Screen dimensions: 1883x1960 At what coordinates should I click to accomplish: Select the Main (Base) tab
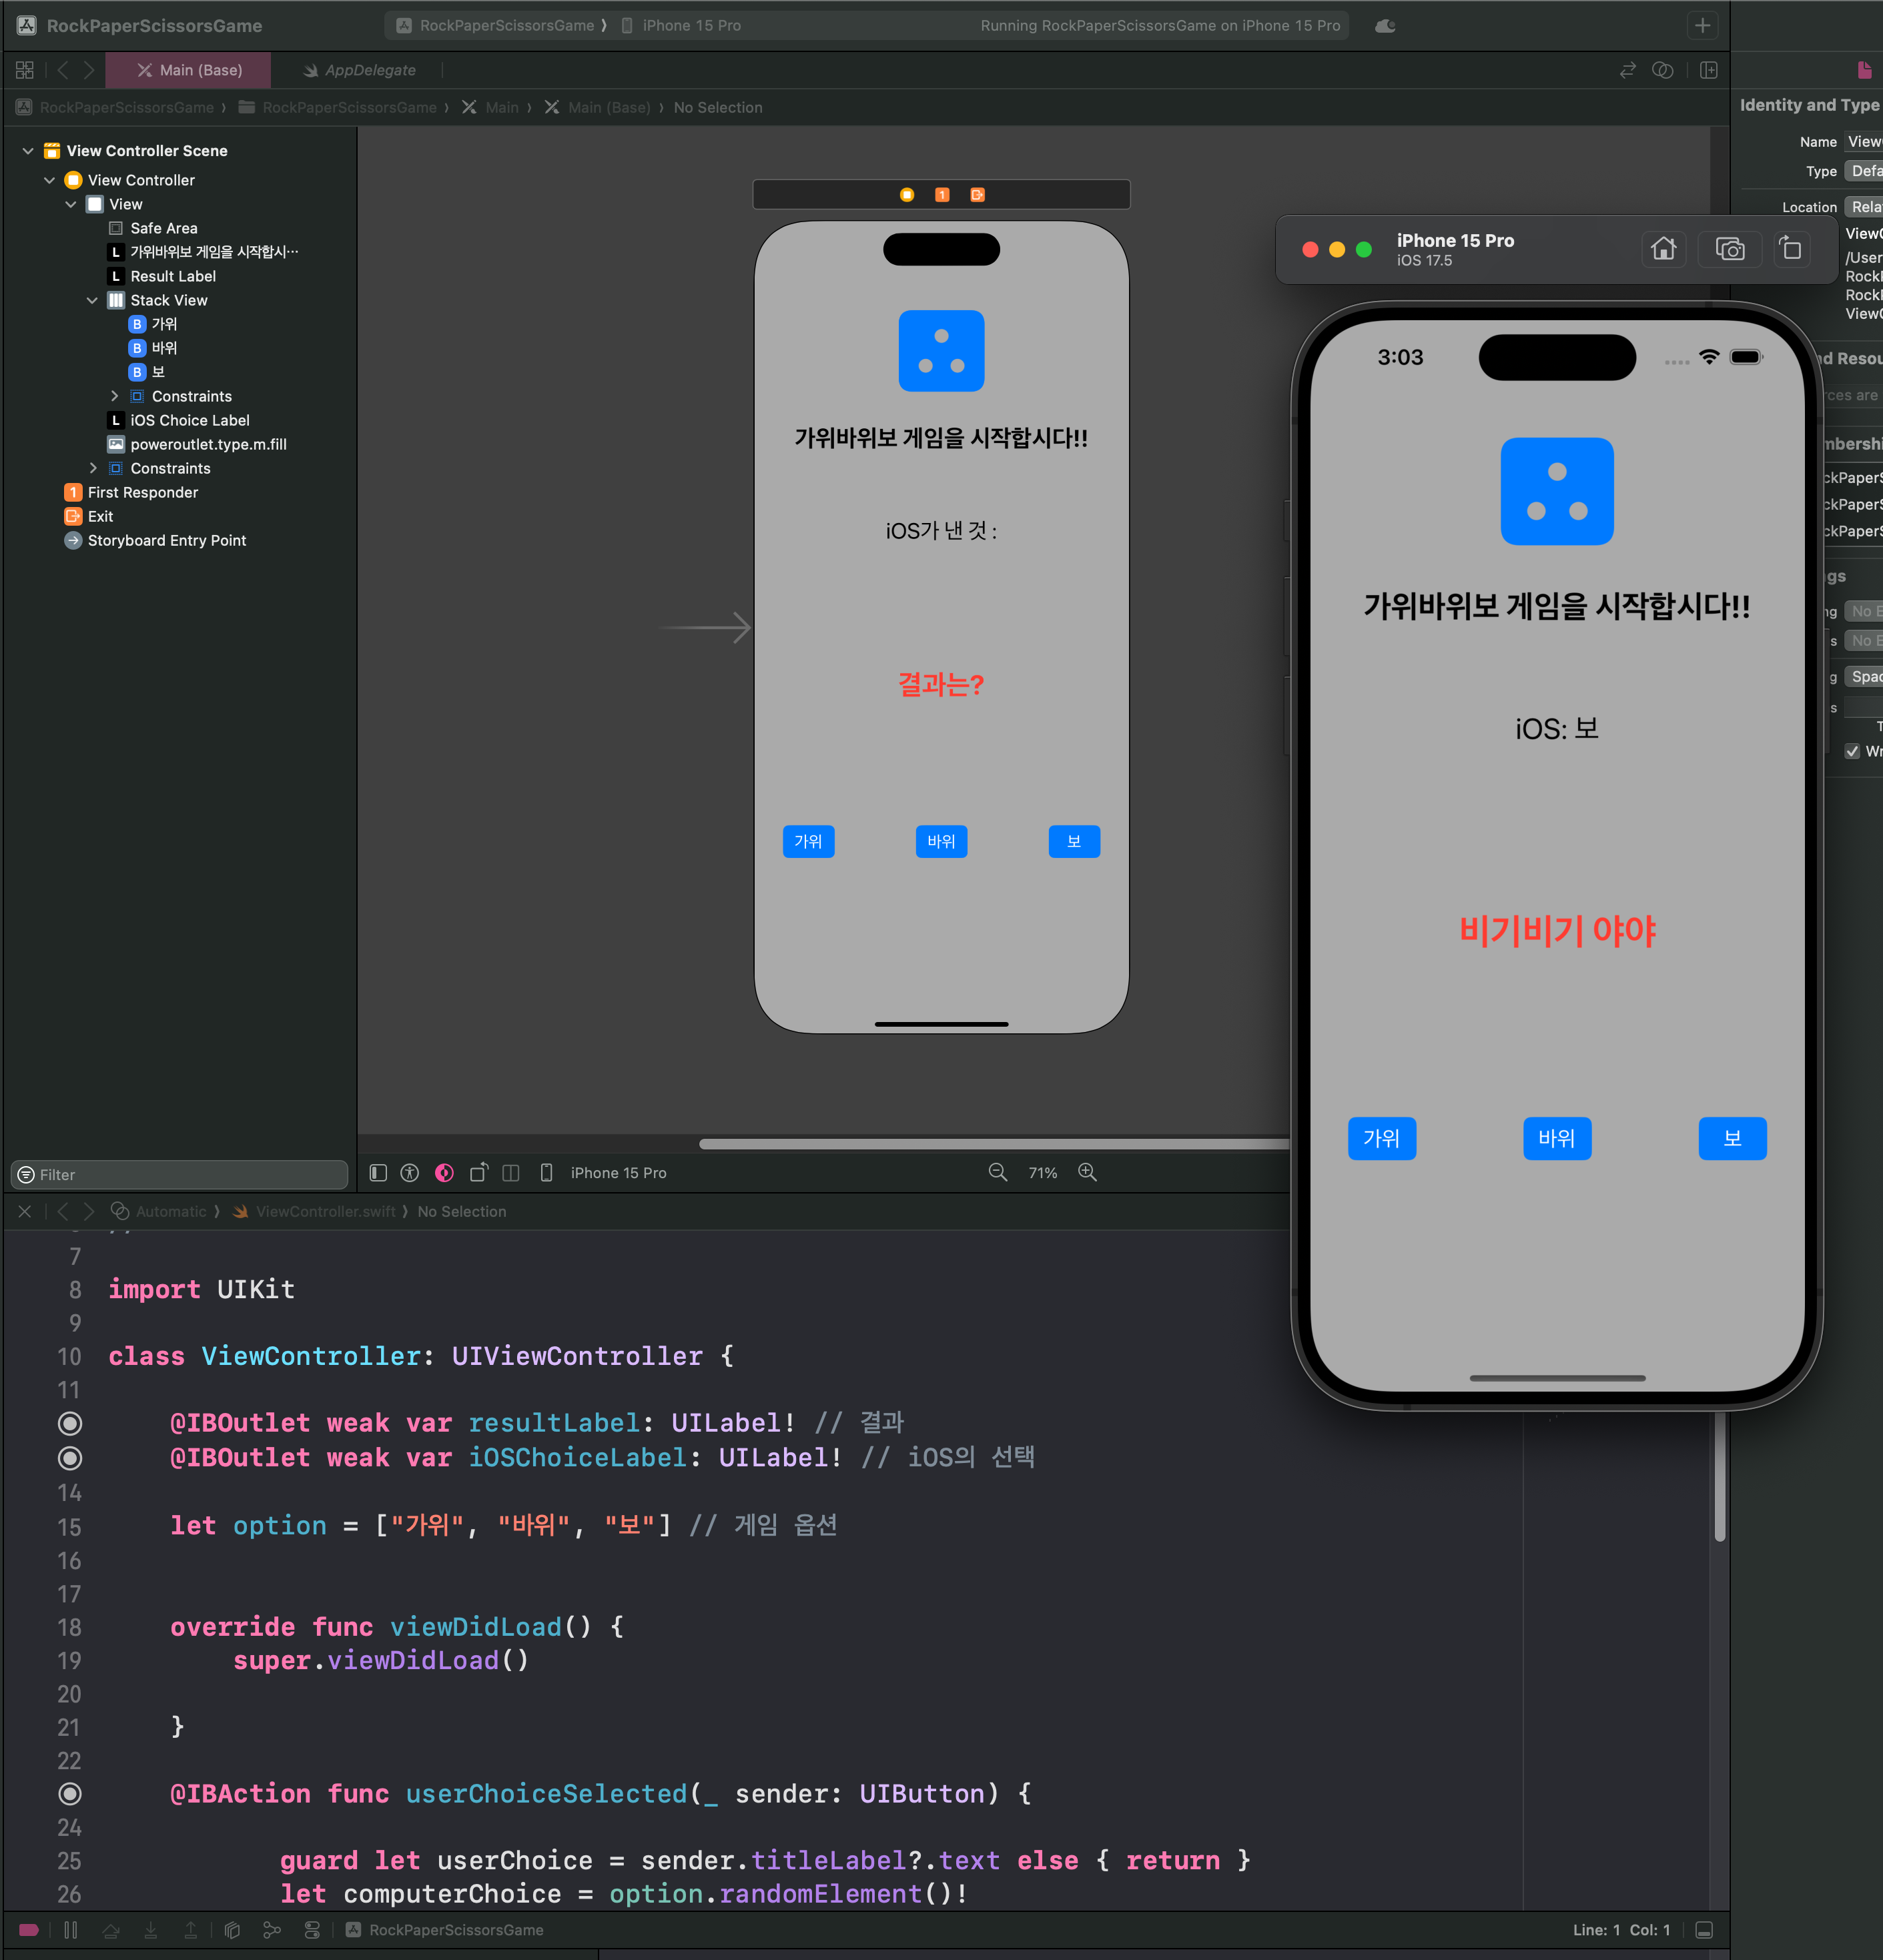point(190,70)
